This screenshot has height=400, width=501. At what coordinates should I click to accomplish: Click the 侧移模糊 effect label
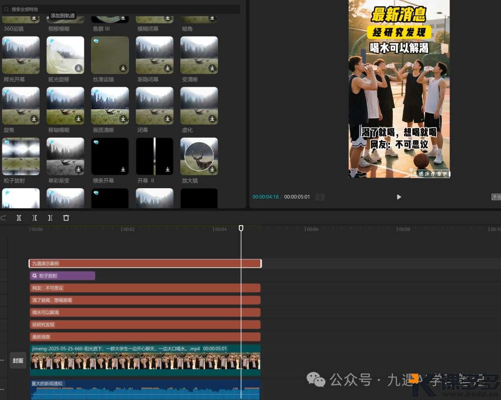pyautogui.click(x=59, y=29)
